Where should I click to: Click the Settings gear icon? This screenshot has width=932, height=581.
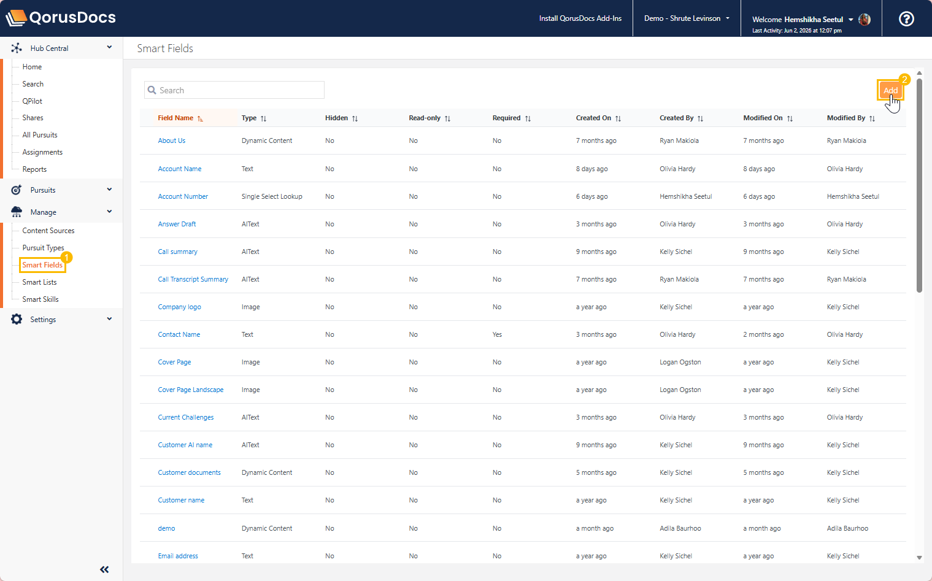[17, 319]
